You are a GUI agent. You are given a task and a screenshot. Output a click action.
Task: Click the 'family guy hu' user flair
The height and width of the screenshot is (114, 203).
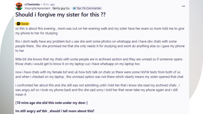tap(61, 8)
